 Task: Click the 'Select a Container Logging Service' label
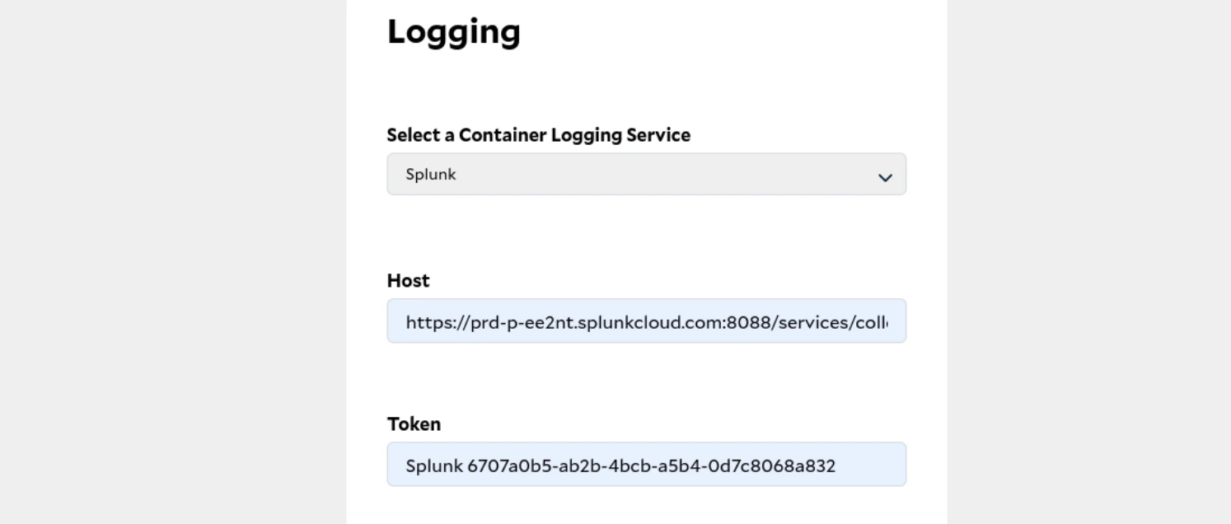(539, 135)
